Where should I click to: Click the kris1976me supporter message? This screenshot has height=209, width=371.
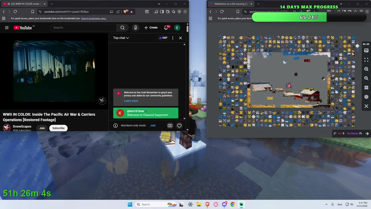tap(146, 113)
